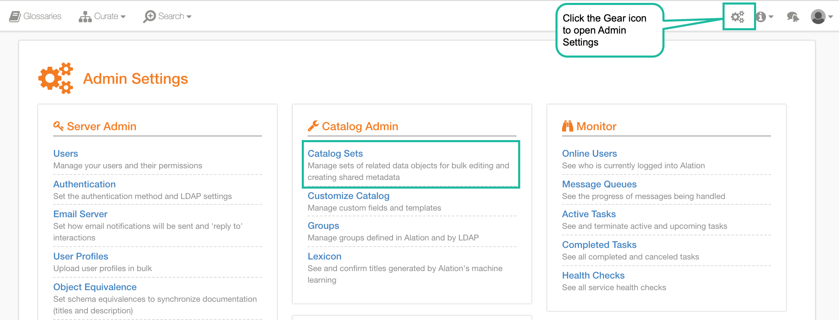Click 'See who is currently logged into Alation'
The image size is (839, 320).
tap(633, 165)
